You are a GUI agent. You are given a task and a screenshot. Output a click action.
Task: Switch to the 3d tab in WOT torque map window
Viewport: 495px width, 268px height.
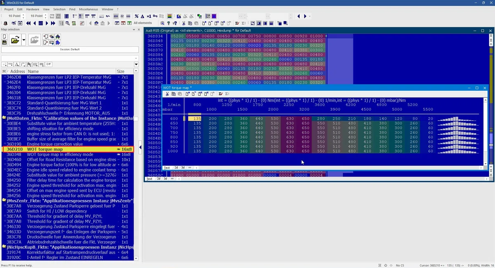[x=182, y=168]
